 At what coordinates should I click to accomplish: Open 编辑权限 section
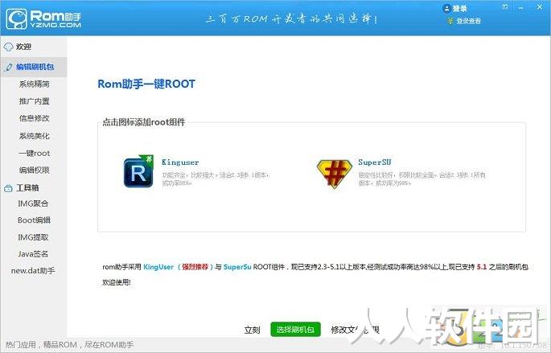point(34,170)
